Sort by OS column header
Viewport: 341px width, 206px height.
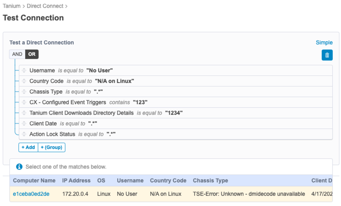point(101,180)
